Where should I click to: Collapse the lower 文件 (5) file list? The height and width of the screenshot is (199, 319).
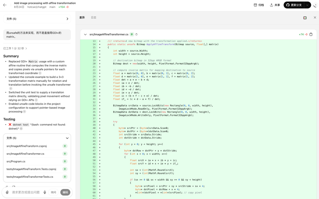(x=67, y=138)
